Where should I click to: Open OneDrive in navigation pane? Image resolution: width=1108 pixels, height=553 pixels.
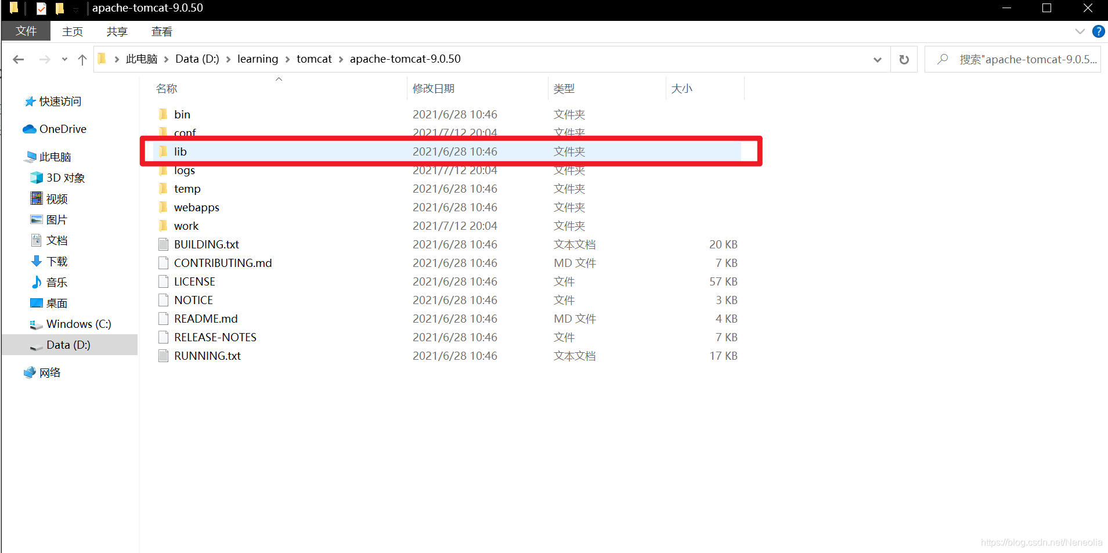(63, 129)
